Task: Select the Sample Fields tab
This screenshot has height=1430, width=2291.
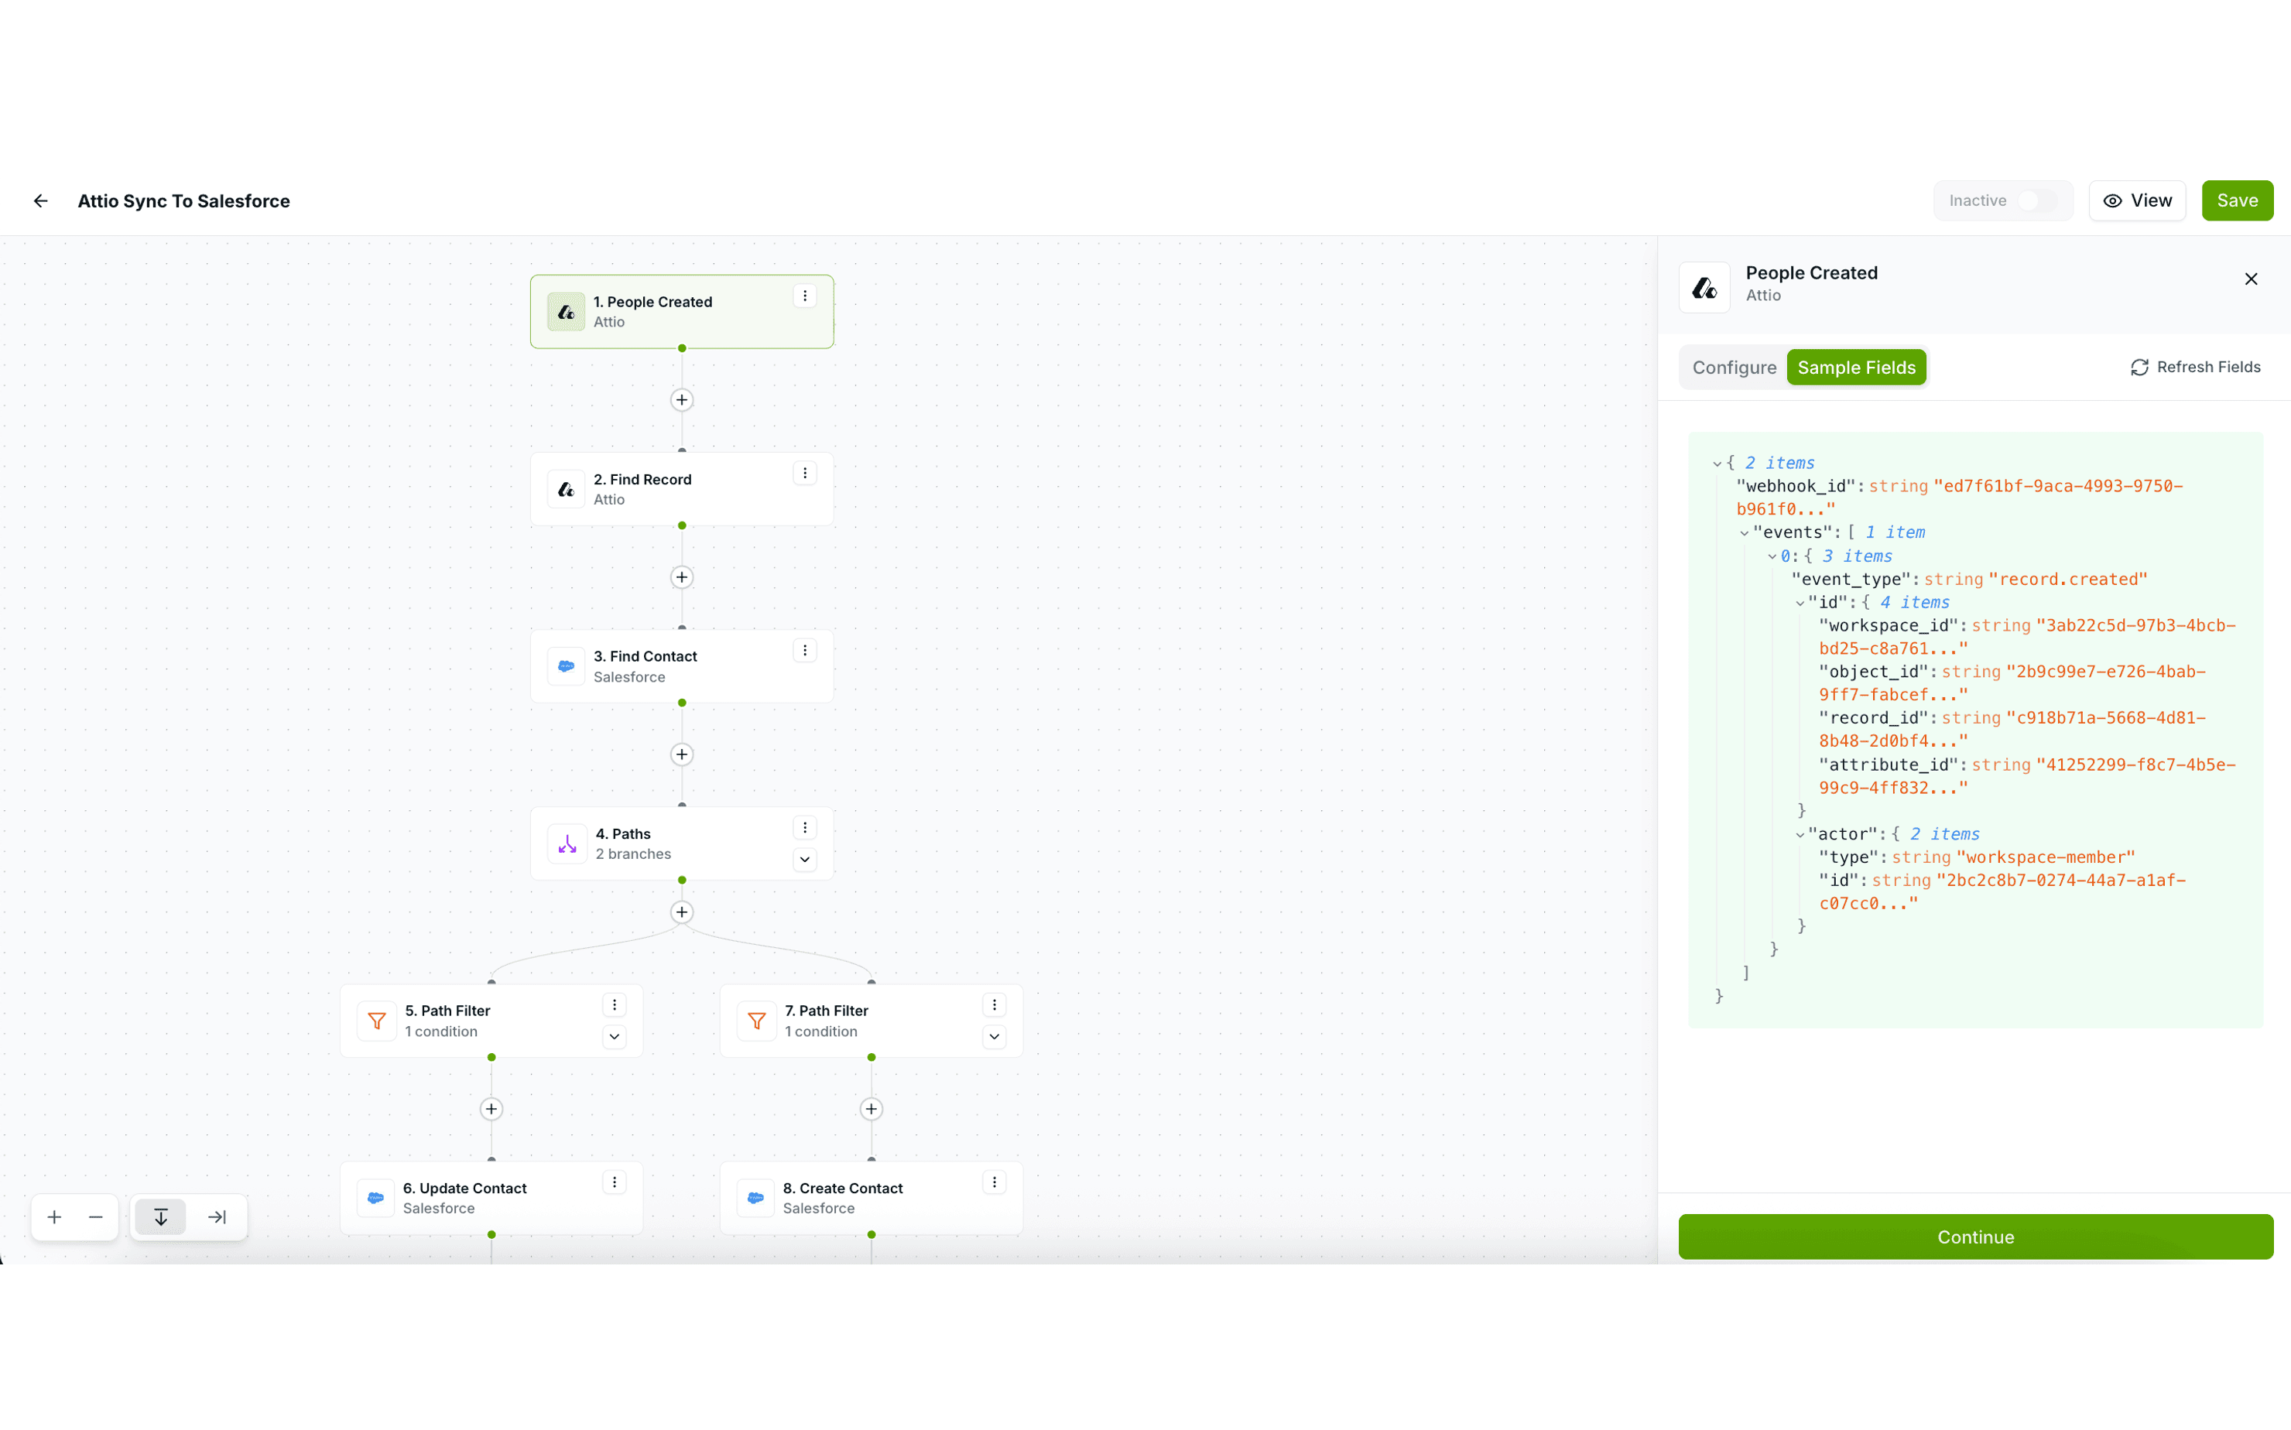Action: tap(1856, 367)
